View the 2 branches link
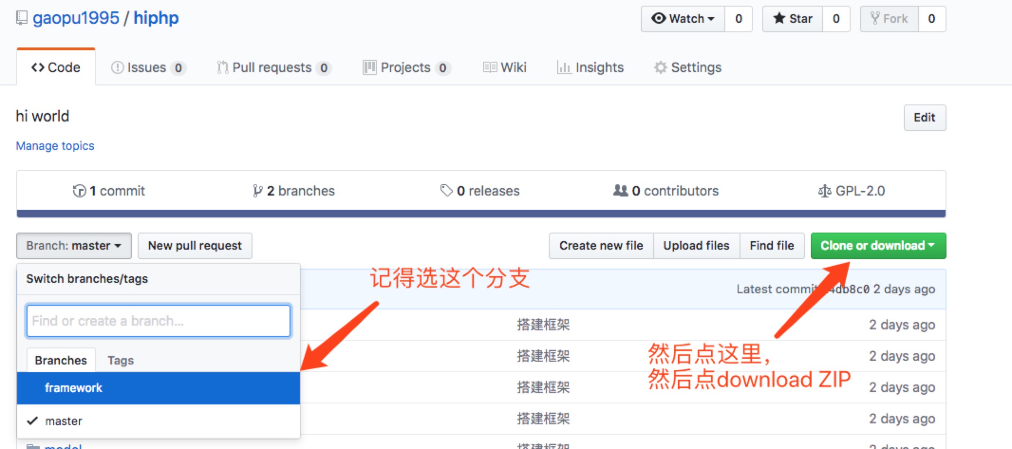 coord(294,191)
